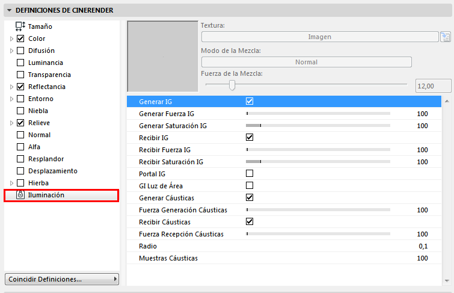Click the Fuerza de la Mezcla slider
This screenshot has height=293, width=454.
coord(232,85)
